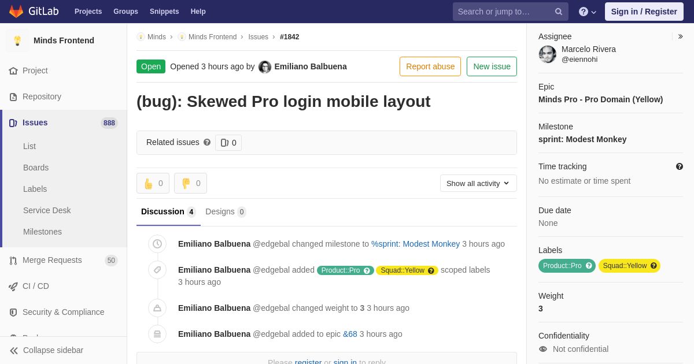This screenshot has width=694, height=364.
Task: Click the Time tracking help icon
Action: [680, 166]
